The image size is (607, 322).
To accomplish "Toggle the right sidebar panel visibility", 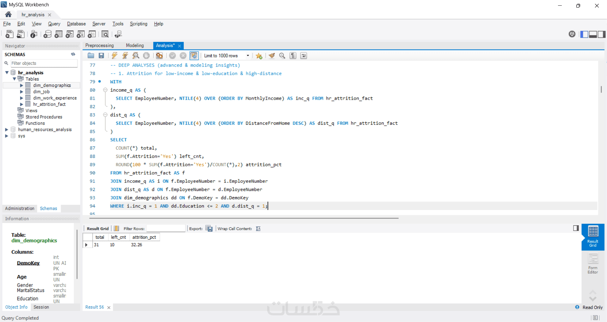I will point(602,34).
